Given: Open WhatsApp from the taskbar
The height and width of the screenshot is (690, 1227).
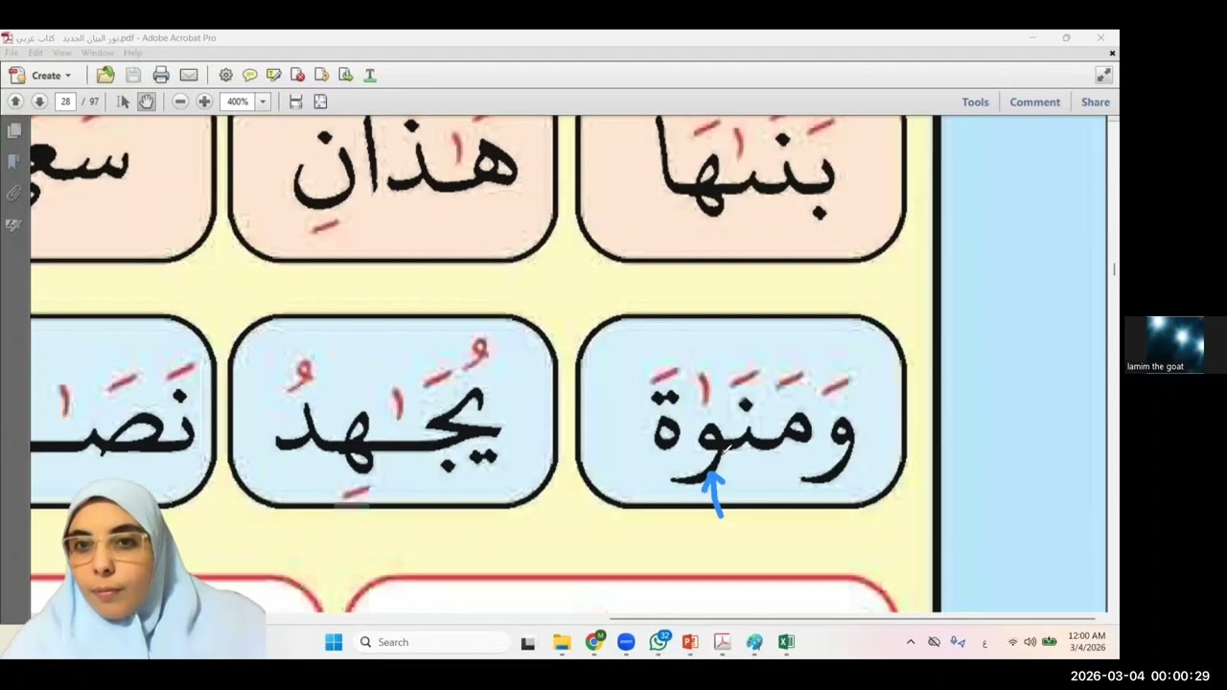Looking at the screenshot, I should click(x=659, y=642).
